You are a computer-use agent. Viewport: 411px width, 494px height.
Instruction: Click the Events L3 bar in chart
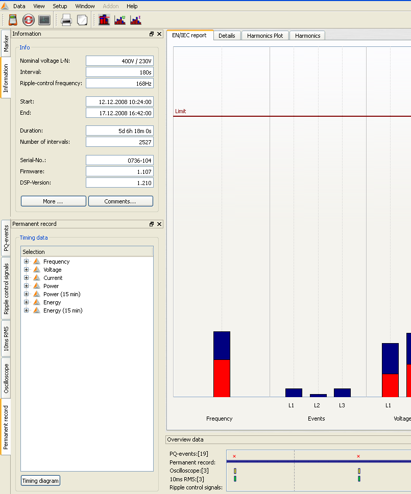pos(342,393)
